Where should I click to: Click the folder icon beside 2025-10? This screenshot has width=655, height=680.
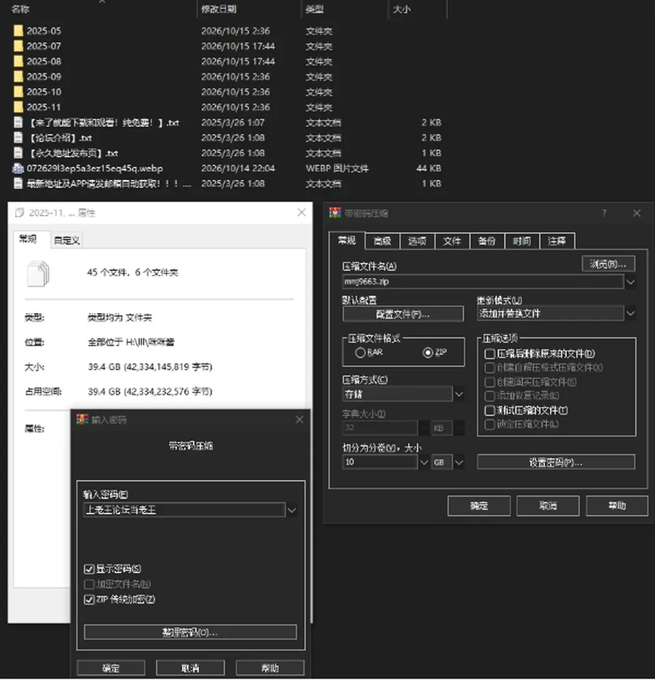pyautogui.click(x=18, y=92)
